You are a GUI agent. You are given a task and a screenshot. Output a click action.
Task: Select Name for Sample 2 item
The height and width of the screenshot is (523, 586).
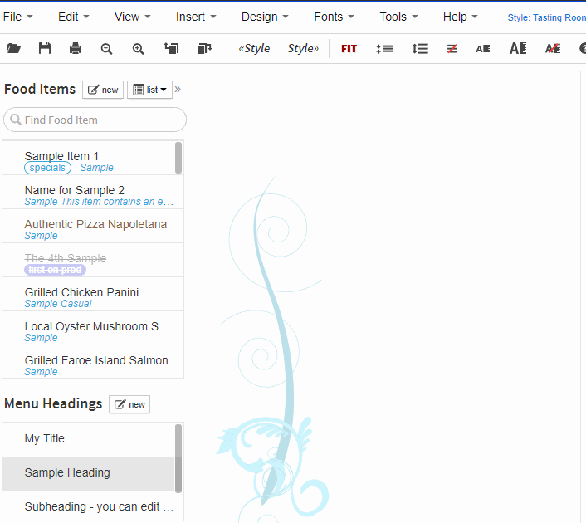[93, 192]
